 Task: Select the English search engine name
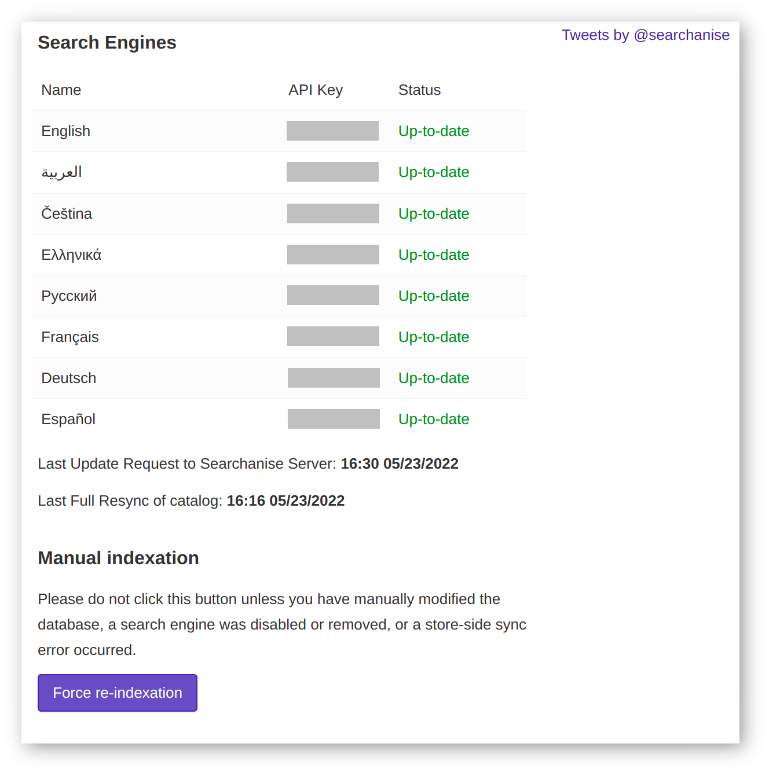tap(66, 131)
